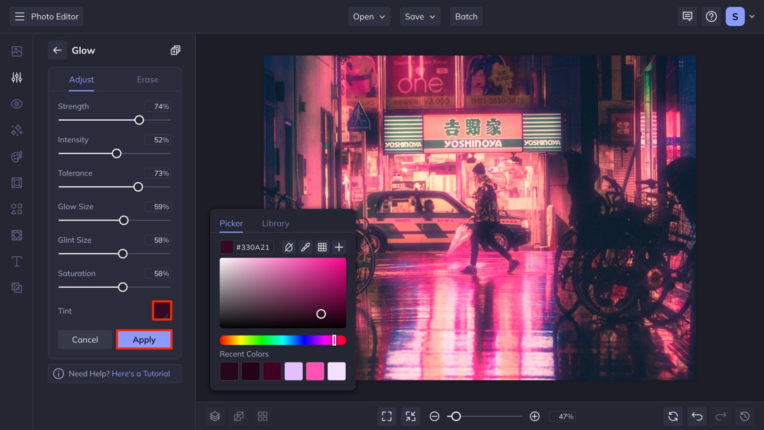Click the eyedropper in the color picker
Viewport: 764px width, 430px height.
pos(306,247)
